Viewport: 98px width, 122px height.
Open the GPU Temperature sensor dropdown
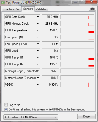click(38, 30)
